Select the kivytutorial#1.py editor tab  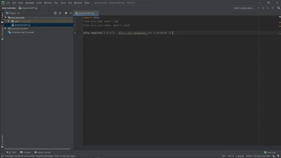click(x=86, y=13)
